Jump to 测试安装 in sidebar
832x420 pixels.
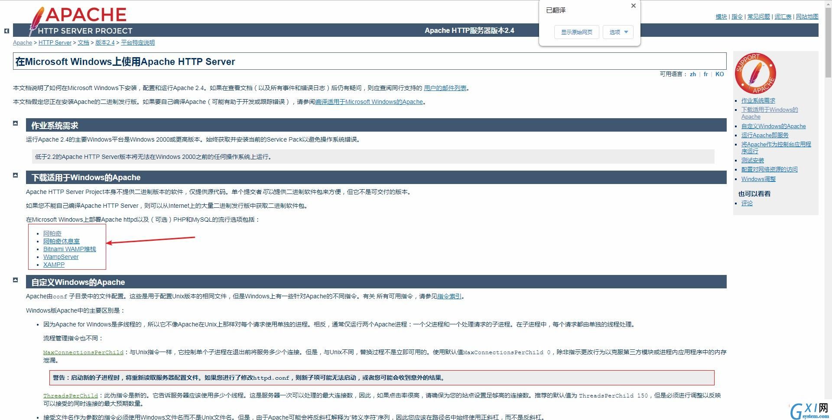[753, 160]
